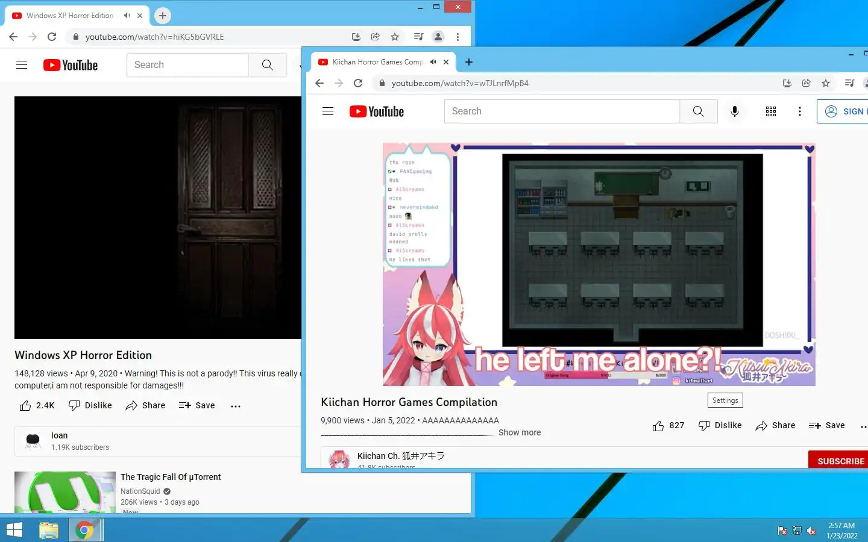Click the red SUBSCRIBE button
The height and width of the screenshot is (542, 868).
(838, 461)
